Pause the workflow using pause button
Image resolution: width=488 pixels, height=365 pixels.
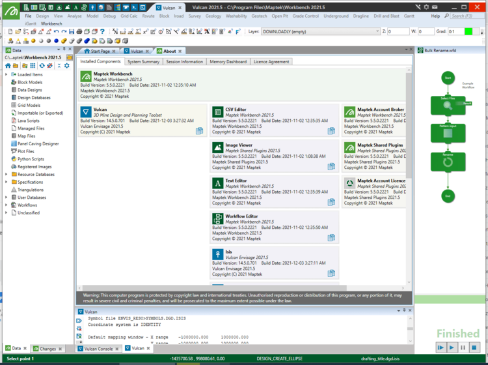tap(463, 348)
